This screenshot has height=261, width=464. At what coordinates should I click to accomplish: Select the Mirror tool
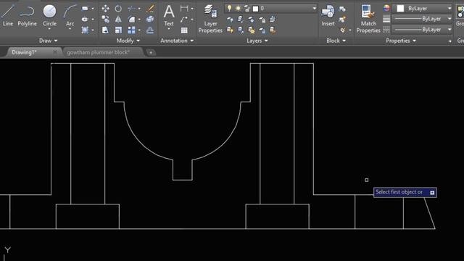click(x=118, y=20)
